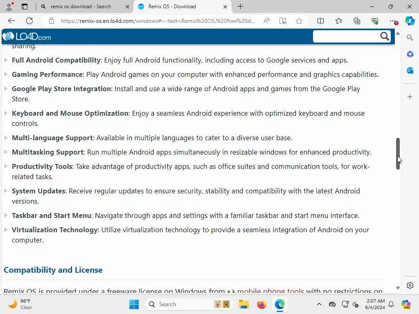419x314 pixels.
Task: Click the address bar URL
Action: click(x=158, y=21)
